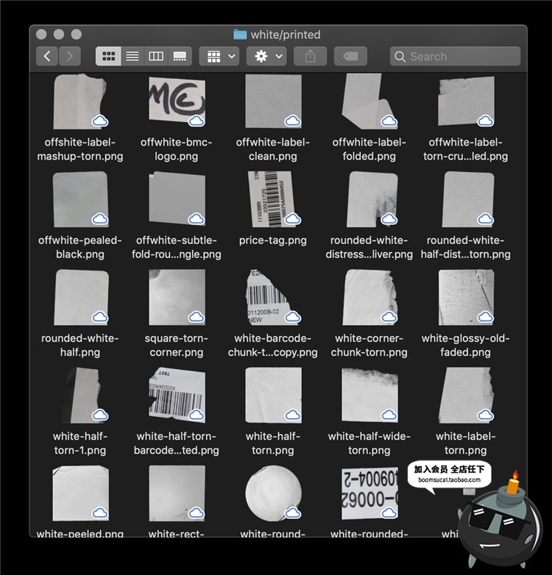Go back to the previous folder
Screen dimensions: 552x575
click(x=47, y=57)
